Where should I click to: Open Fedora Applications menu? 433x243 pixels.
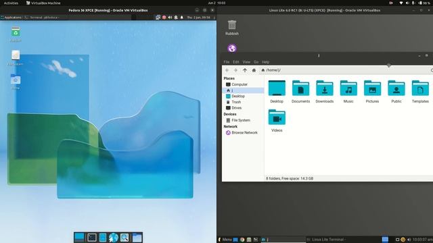click(11, 18)
